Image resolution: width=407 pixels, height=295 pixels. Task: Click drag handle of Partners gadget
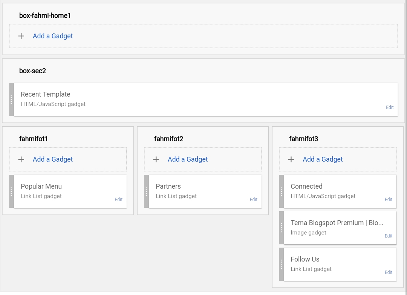click(x=147, y=191)
